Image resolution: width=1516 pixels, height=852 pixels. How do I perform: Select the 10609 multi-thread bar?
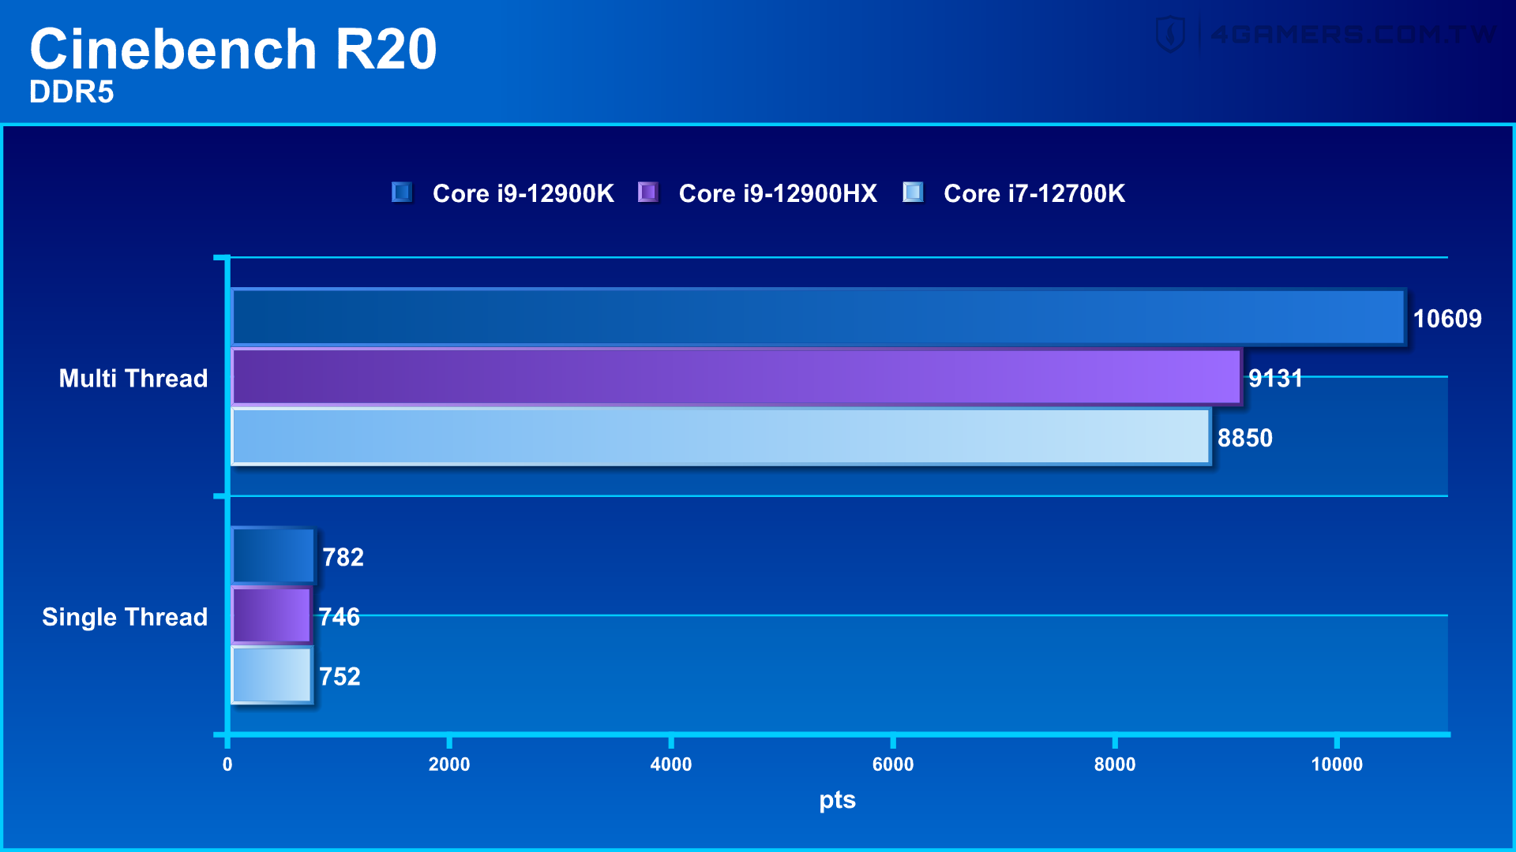tap(819, 317)
